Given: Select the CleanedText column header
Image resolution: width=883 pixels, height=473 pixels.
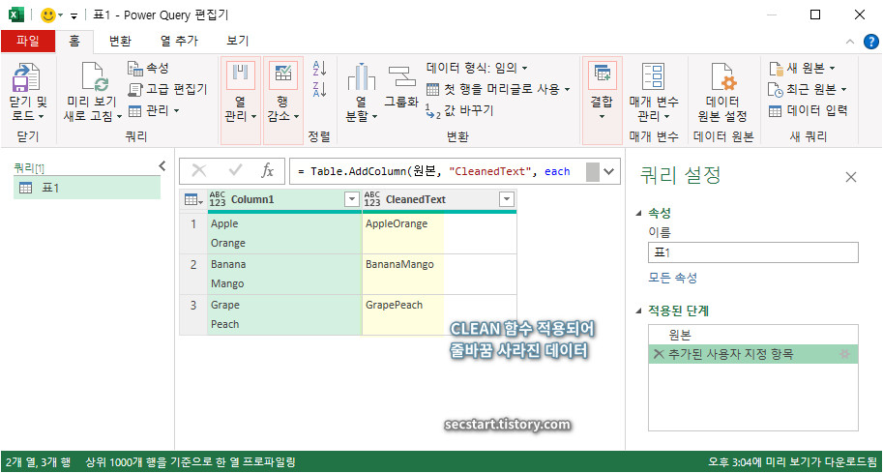Looking at the screenshot, I should (439, 200).
